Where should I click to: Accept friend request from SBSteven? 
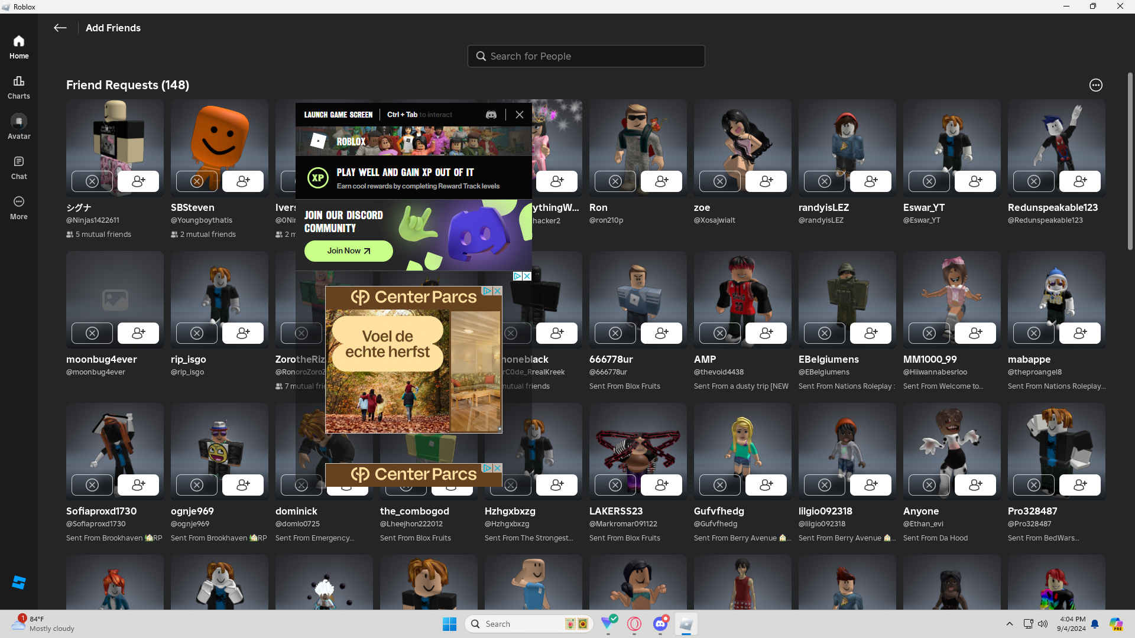tap(243, 181)
